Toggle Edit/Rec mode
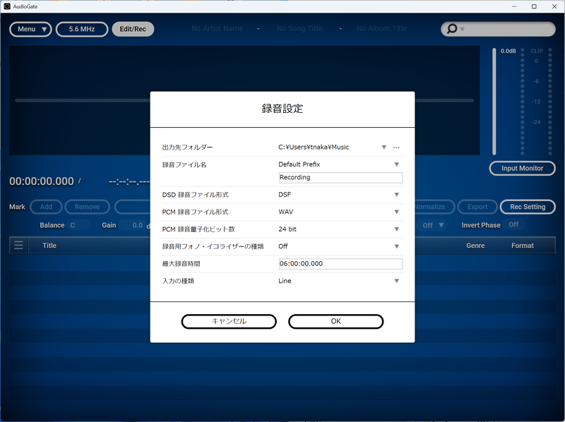Image resolution: width=565 pixels, height=422 pixels. pos(133,29)
